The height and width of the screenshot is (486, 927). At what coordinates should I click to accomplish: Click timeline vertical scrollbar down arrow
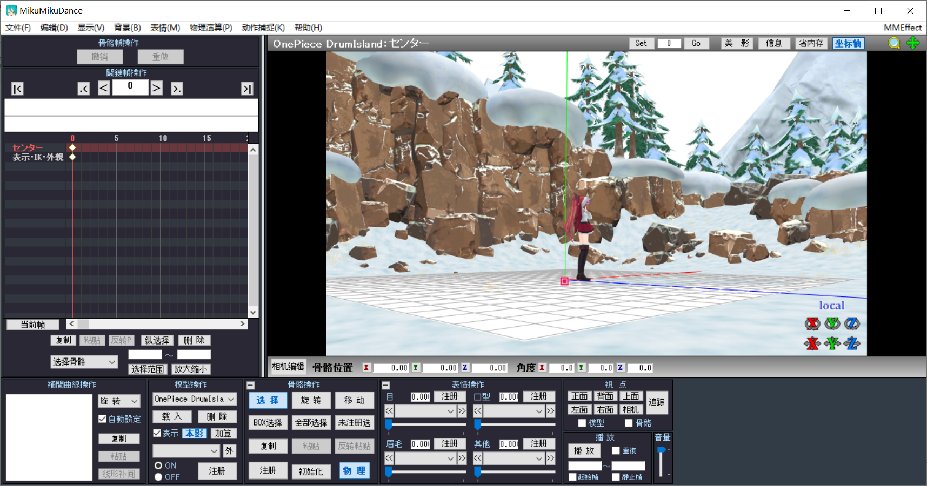[x=252, y=312]
